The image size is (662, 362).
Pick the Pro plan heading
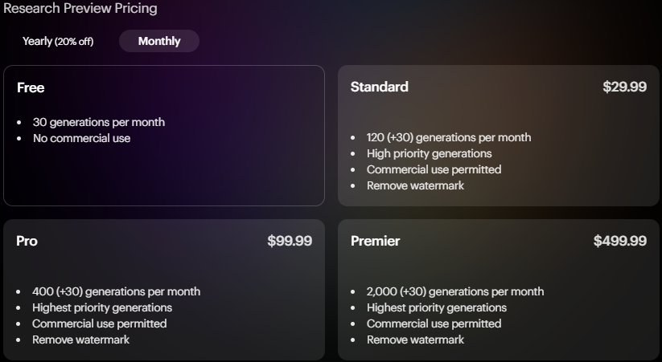(27, 241)
